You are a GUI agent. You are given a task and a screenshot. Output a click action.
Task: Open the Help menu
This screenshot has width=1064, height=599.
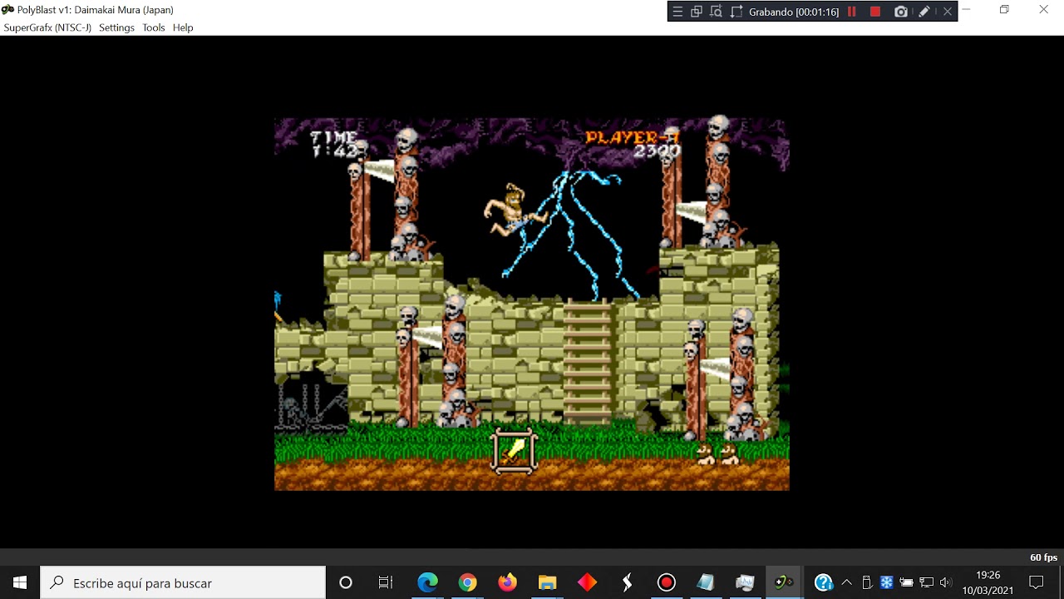pos(183,27)
